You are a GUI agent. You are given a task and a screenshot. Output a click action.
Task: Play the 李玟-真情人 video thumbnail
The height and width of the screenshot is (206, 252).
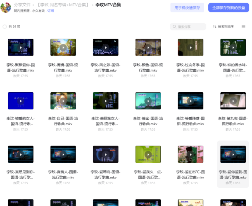pyautogui.click(x=63, y=154)
